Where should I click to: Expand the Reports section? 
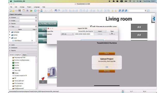point(10,51)
